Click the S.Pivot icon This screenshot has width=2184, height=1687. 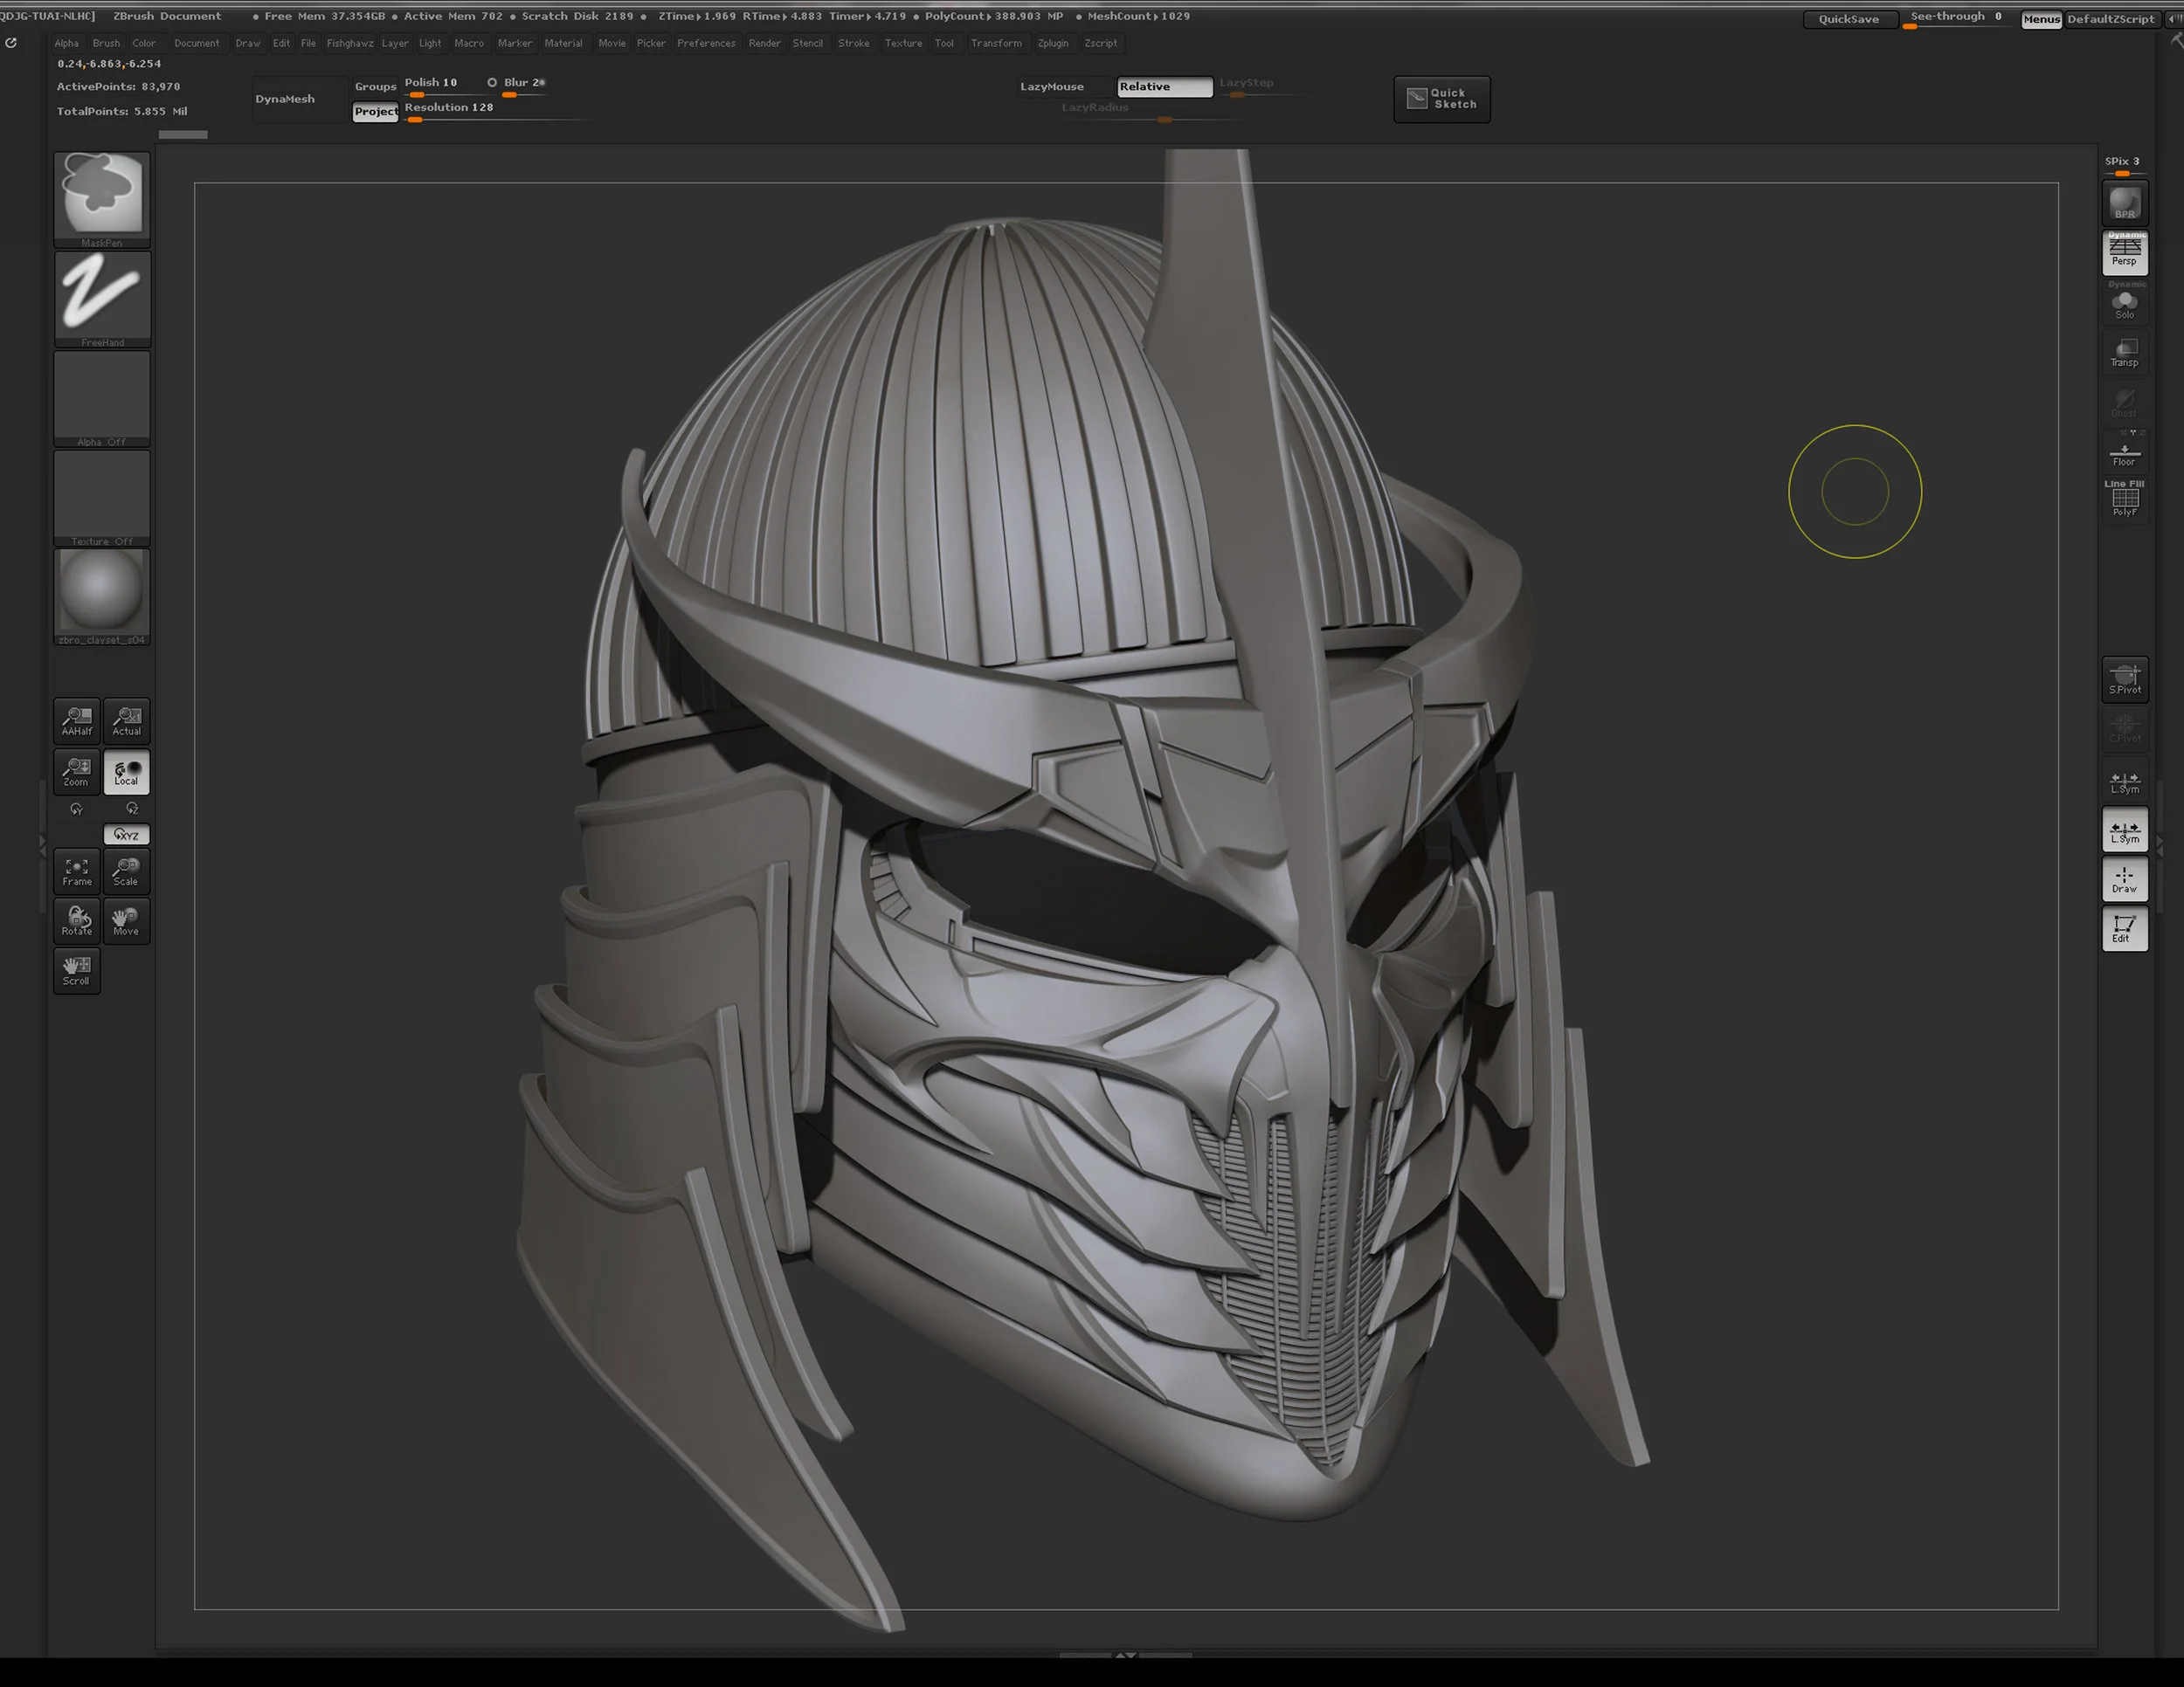coord(2125,679)
